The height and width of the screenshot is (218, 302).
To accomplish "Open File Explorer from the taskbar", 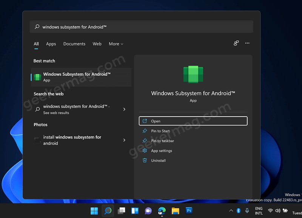I will tap(175, 211).
